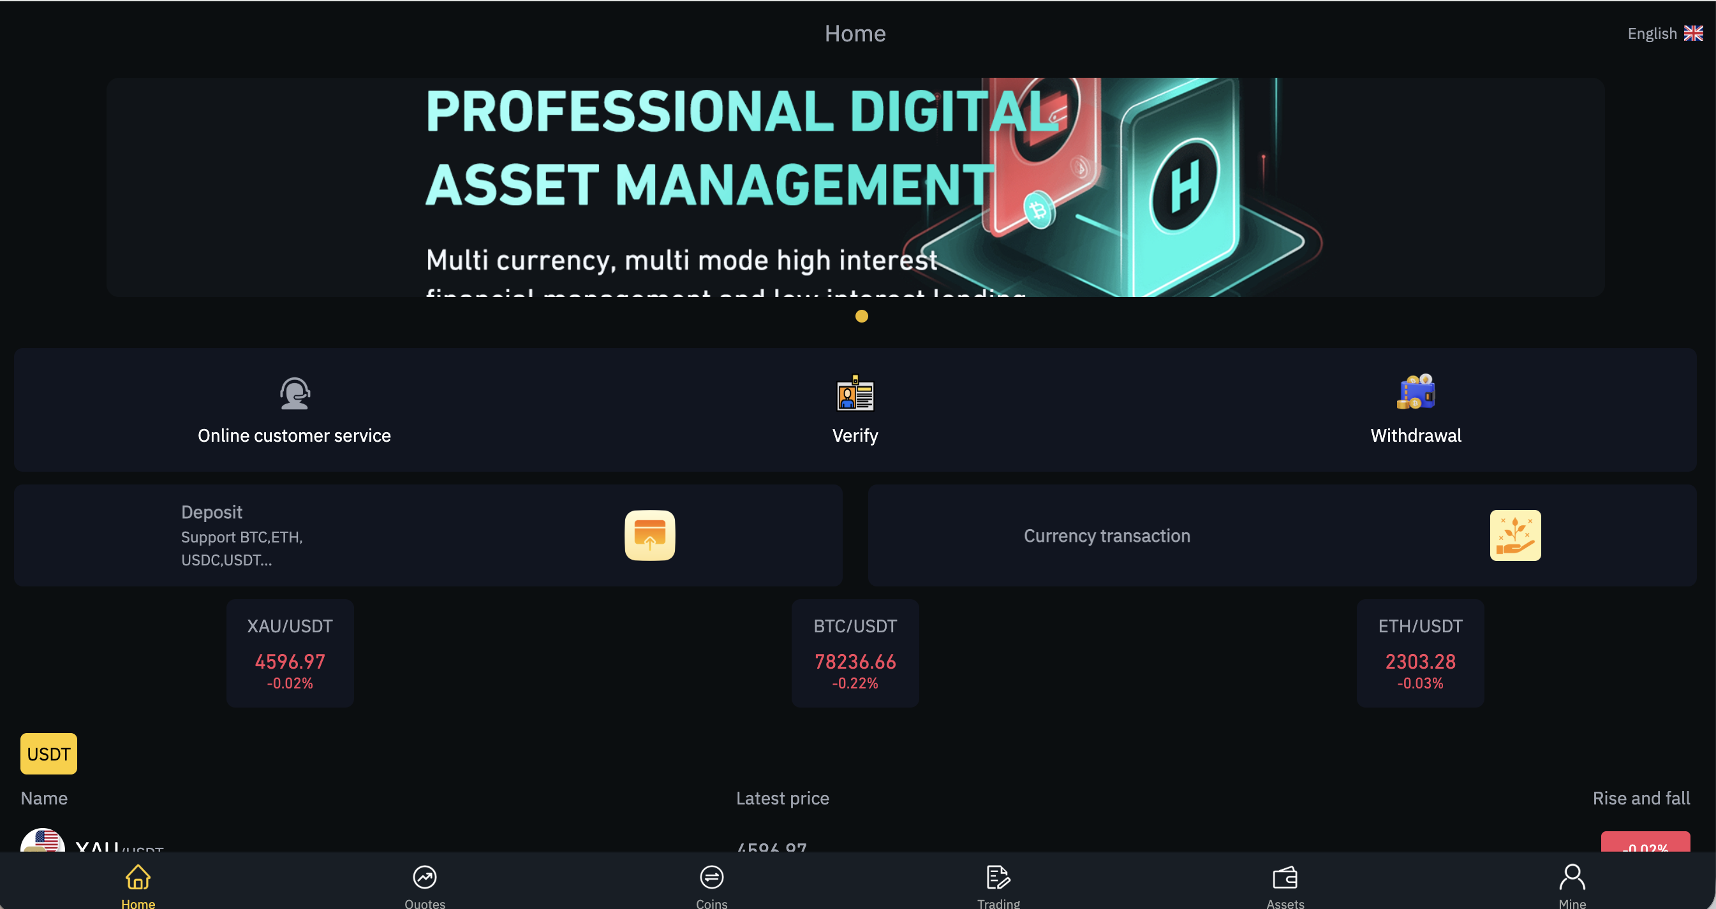The width and height of the screenshot is (1716, 909).
Task: Click the Verify ID card icon
Action: [855, 393]
